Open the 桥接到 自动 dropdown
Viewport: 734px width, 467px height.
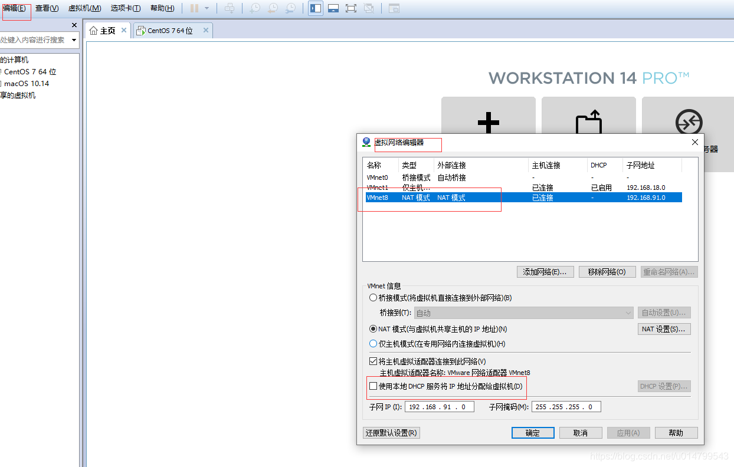pos(524,313)
